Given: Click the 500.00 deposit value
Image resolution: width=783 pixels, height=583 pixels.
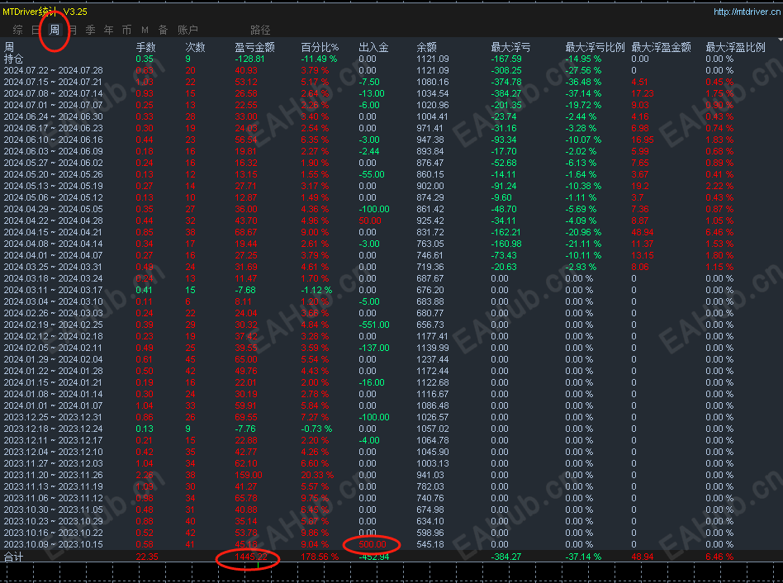Looking at the screenshot, I should click(373, 544).
